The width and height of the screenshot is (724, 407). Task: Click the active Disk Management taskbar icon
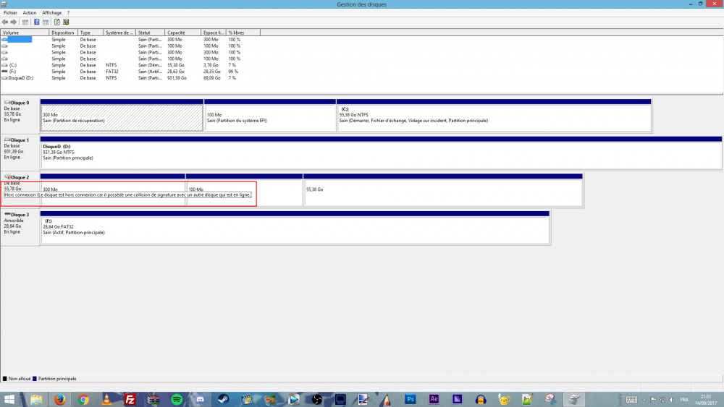[574, 400]
